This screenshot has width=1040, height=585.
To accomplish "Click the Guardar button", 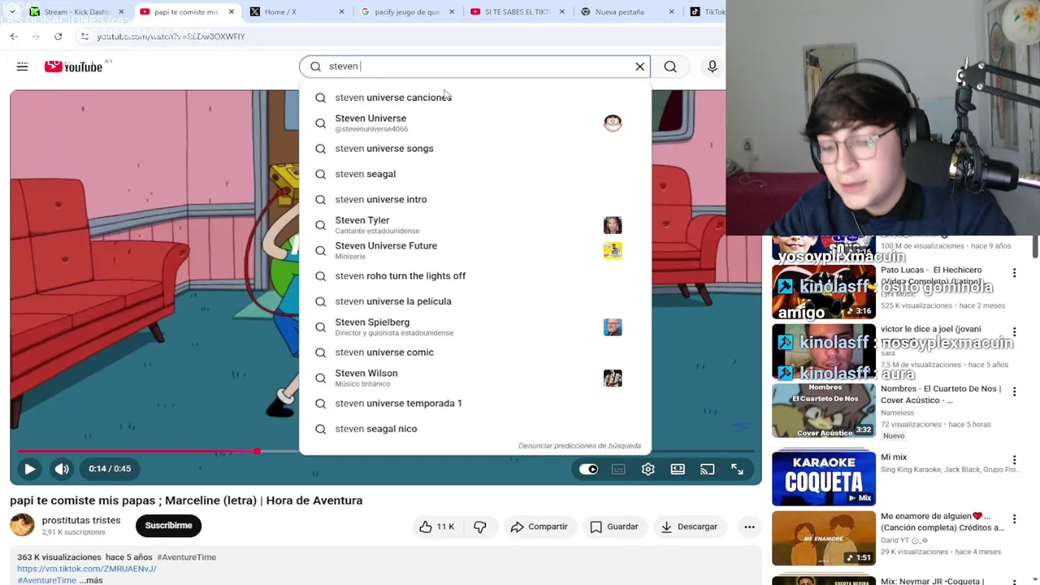I will coord(614,526).
